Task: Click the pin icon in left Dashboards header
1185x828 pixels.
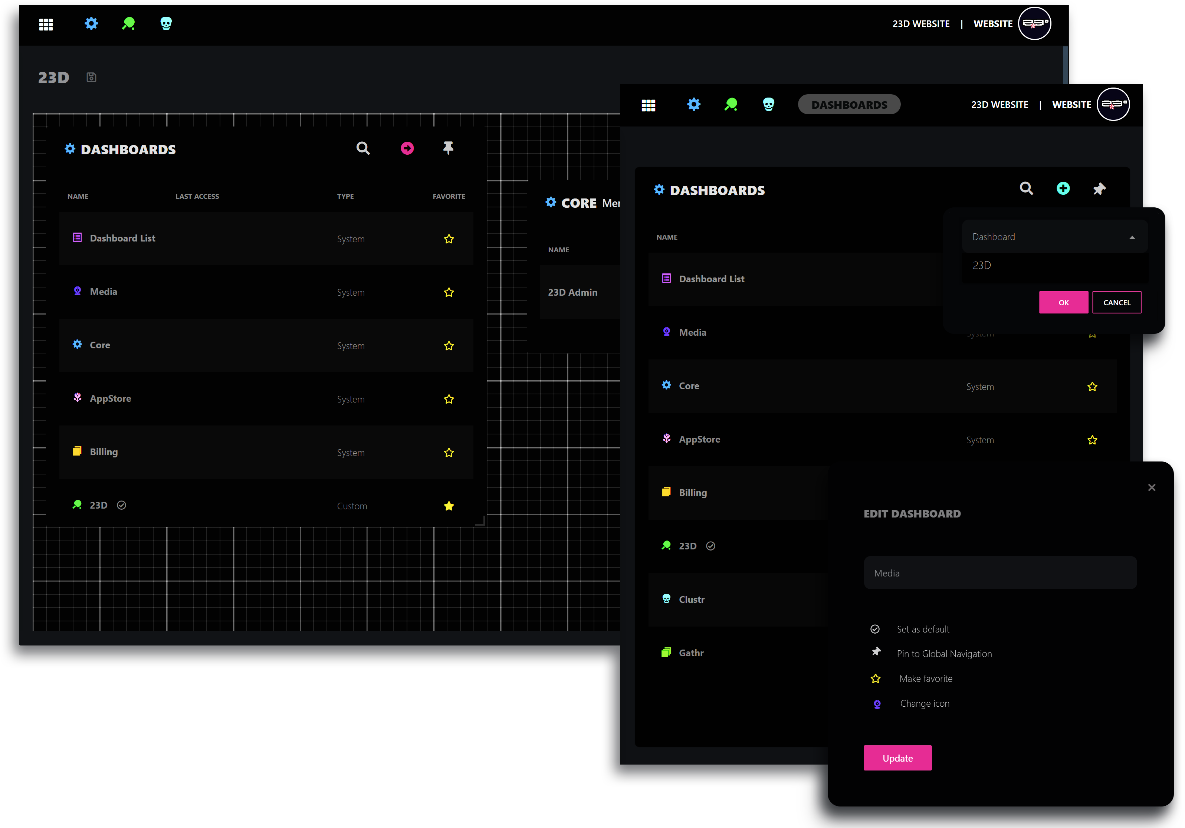Action: pos(448,148)
